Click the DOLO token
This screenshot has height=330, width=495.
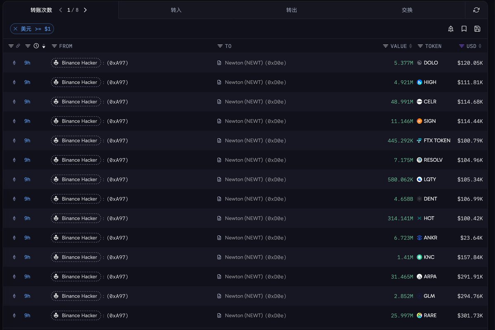tap(431, 63)
